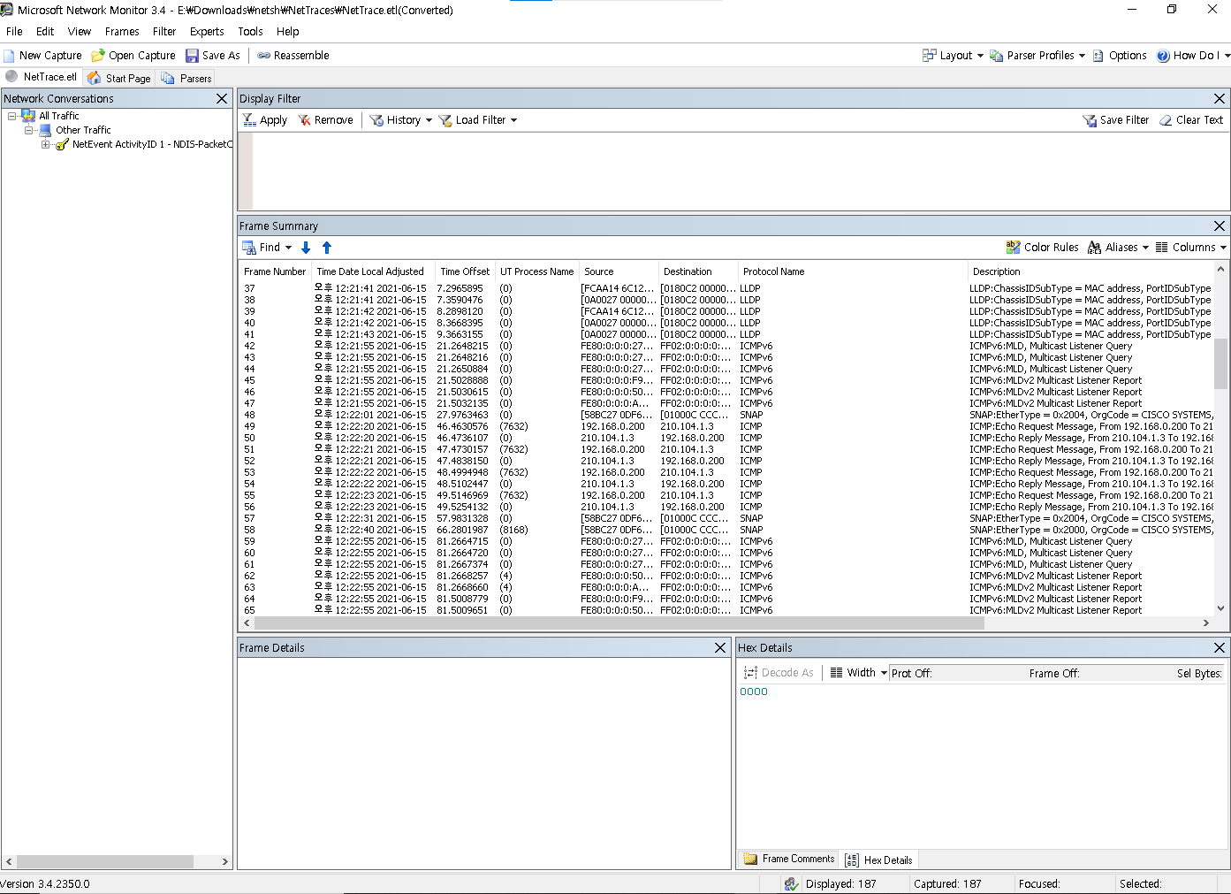Select frame 49 ICMP Echo Request row
This screenshot has height=894, width=1231.
(726, 426)
